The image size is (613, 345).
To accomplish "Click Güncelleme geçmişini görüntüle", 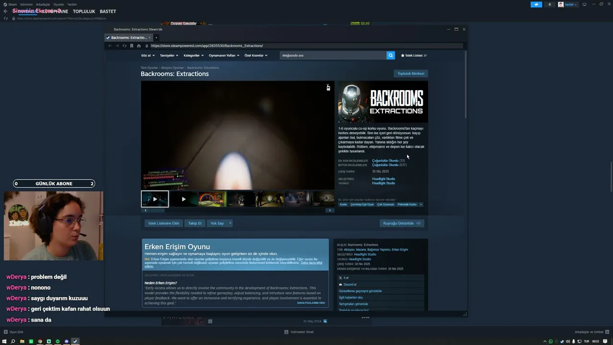I will point(360,291).
